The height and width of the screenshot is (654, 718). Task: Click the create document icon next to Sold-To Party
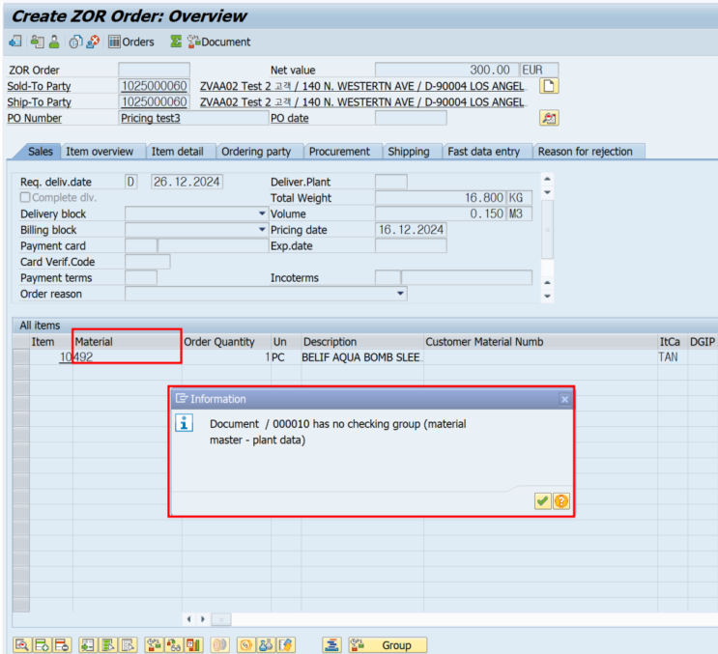click(x=549, y=86)
